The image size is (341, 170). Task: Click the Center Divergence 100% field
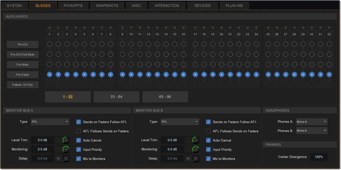tap(319, 157)
